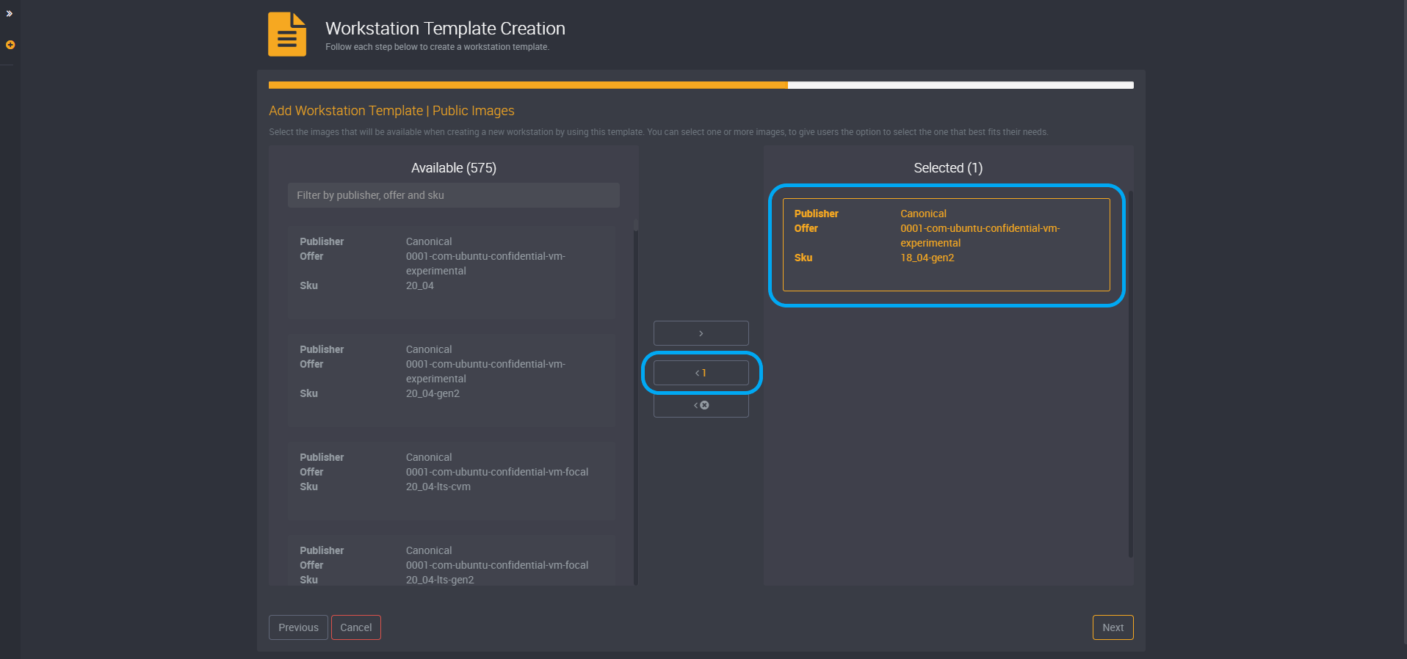This screenshot has height=659, width=1407.
Task: Select available image with Sku 20_04-gen2
Action: tap(452, 380)
